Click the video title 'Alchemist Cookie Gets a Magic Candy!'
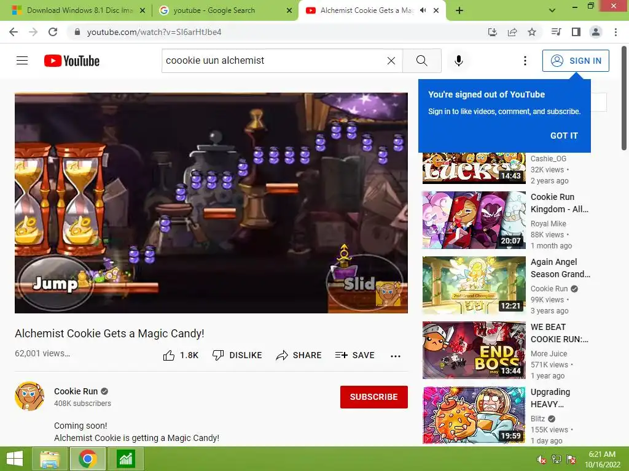 pyautogui.click(x=109, y=333)
